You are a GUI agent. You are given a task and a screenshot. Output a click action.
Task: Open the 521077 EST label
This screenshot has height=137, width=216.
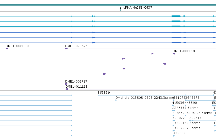pos(178,118)
